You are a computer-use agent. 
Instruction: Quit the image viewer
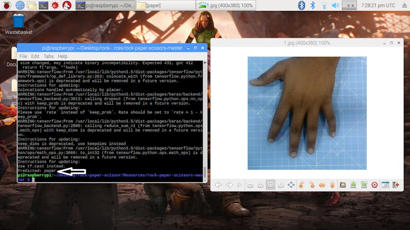(396, 185)
